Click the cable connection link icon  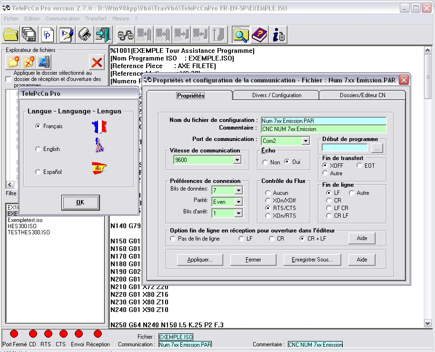coord(125,35)
